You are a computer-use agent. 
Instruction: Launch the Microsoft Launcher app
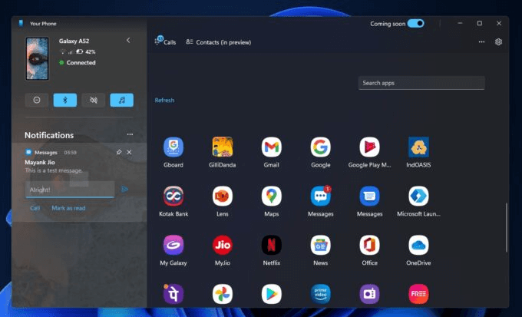(418, 196)
